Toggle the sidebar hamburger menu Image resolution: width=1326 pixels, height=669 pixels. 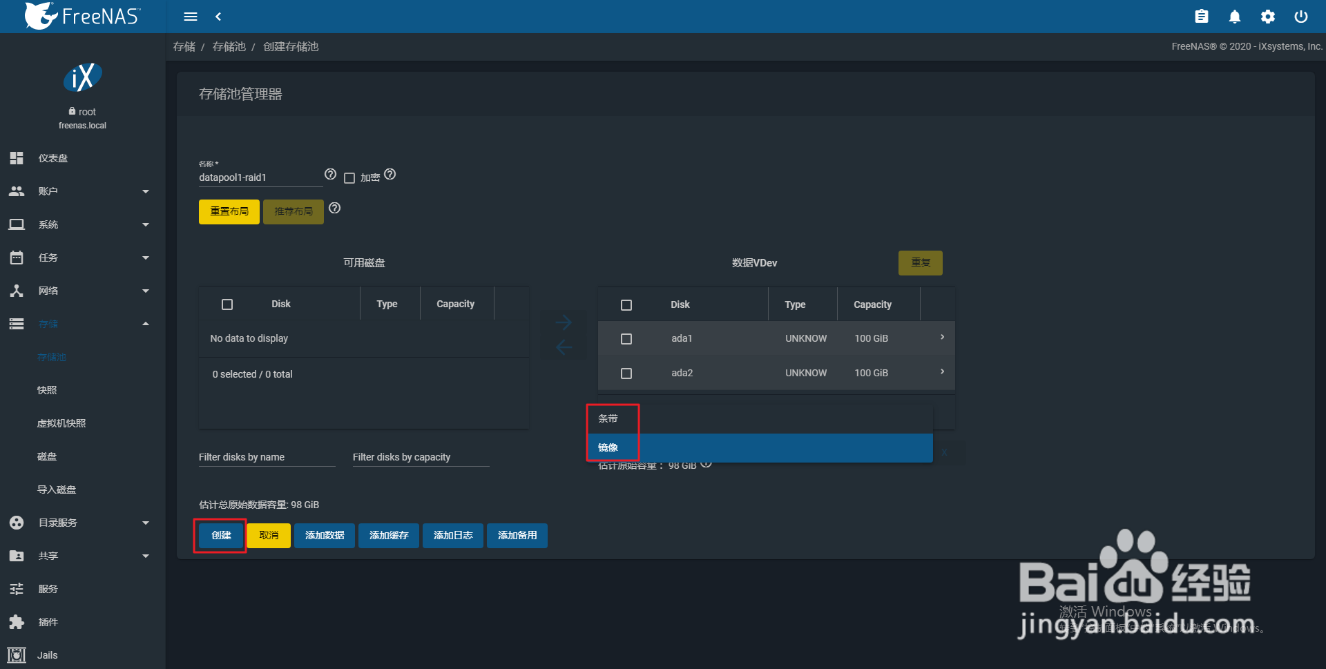tap(191, 17)
